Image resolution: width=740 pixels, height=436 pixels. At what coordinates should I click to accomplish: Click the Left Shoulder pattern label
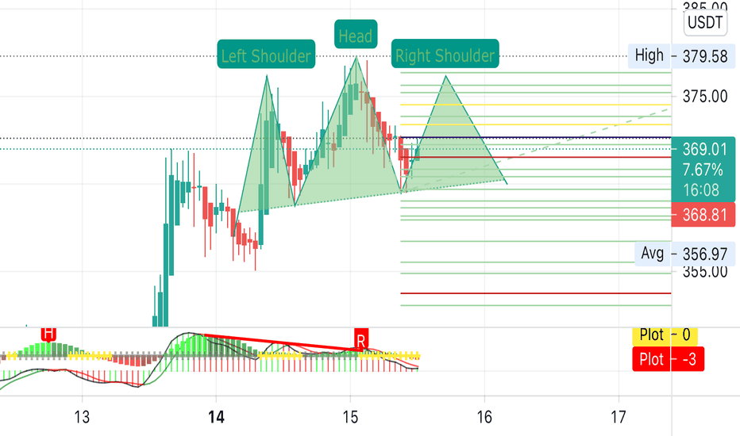click(x=266, y=54)
